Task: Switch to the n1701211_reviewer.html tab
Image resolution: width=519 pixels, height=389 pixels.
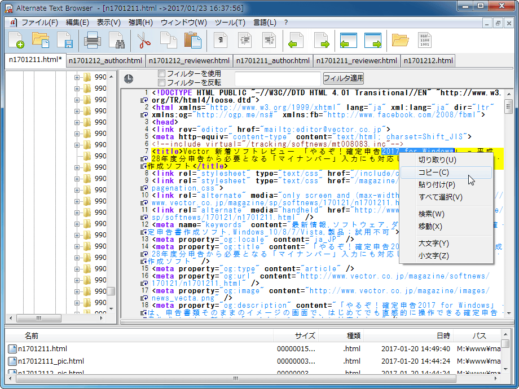Action: coord(357,61)
